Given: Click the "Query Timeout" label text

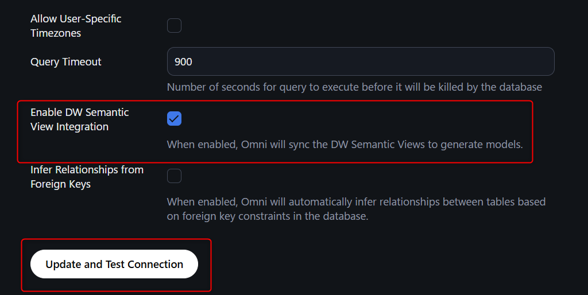Looking at the screenshot, I should pos(65,62).
